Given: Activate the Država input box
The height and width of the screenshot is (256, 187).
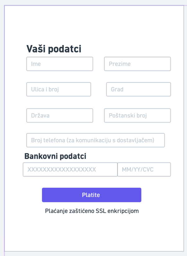Looking at the screenshot, I should coord(60,115).
